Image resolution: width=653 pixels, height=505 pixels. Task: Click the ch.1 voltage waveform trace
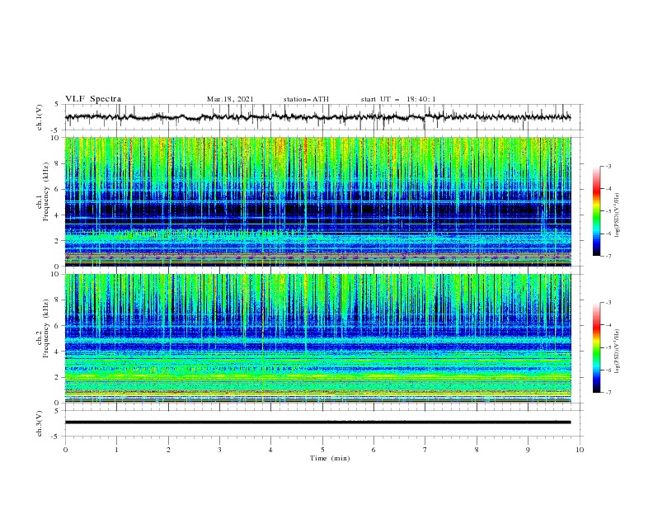[317, 117]
